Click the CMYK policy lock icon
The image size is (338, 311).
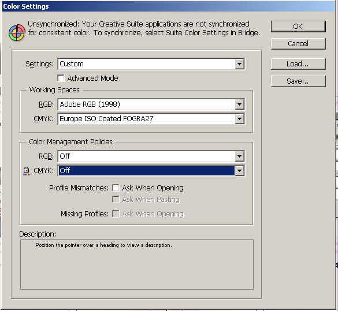point(27,171)
